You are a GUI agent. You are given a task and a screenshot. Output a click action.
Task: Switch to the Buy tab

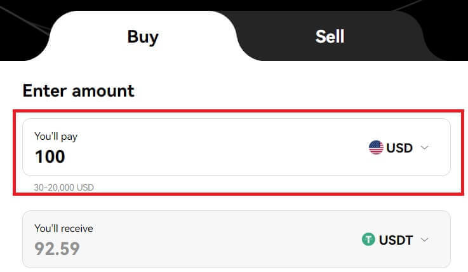[x=143, y=36]
